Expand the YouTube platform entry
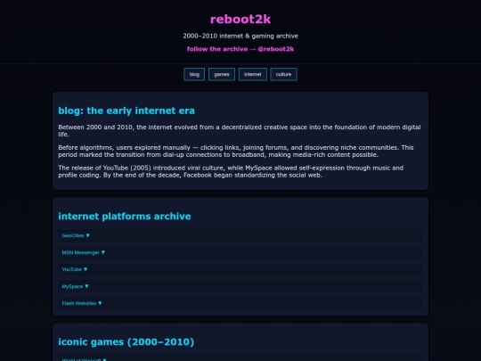This screenshot has height=361, width=481. 240,269
